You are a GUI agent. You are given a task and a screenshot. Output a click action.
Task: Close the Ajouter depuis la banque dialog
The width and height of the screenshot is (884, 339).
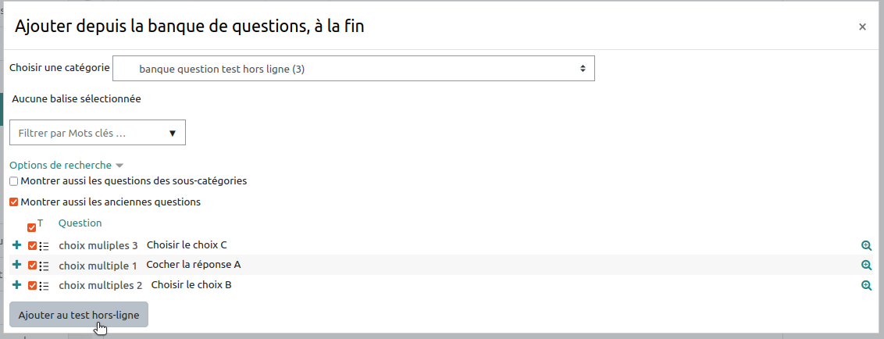[862, 27]
